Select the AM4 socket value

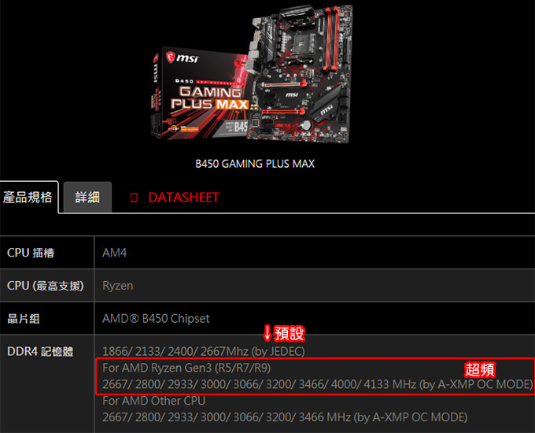(x=114, y=253)
